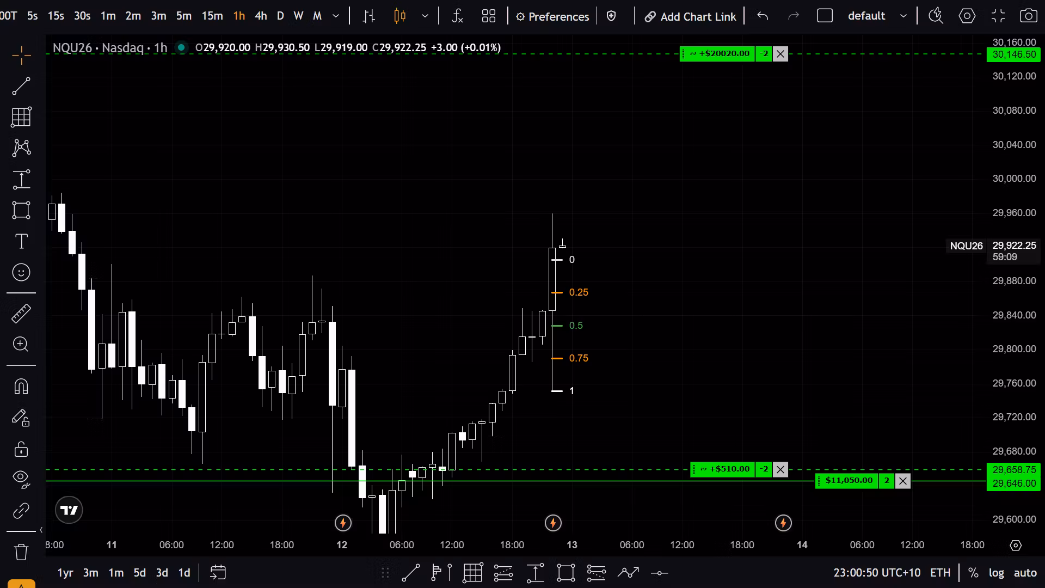Click the link drawings chain icon
The width and height of the screenshot is (1045, 588).
[21, 511]
